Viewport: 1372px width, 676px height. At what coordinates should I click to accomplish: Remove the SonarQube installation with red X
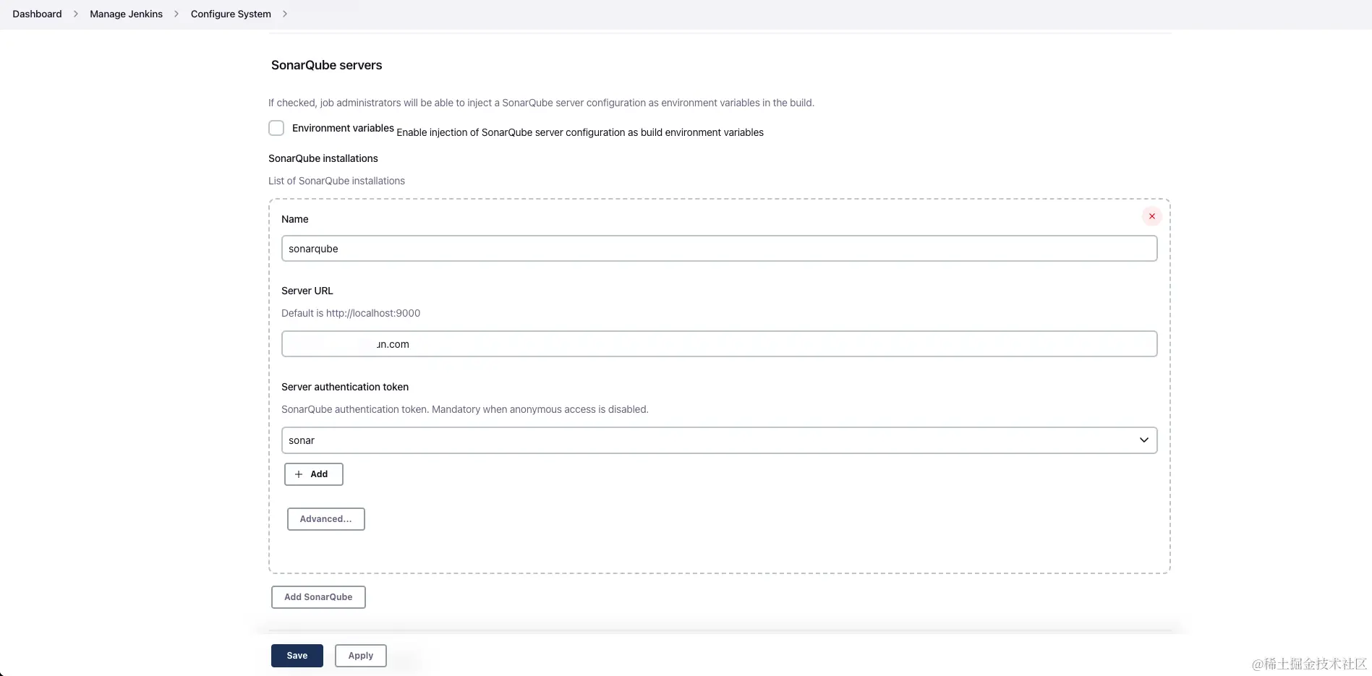1151,216
